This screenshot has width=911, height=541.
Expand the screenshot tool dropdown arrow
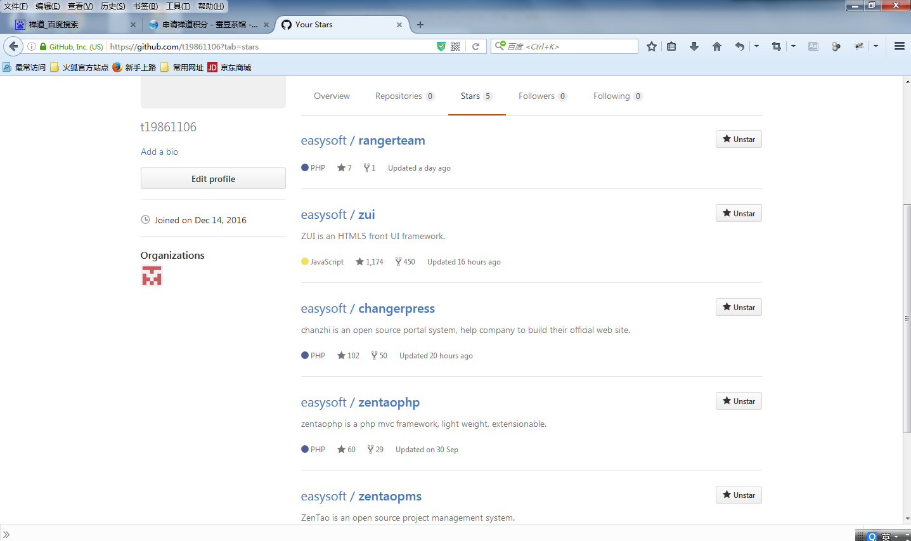pos(793,46)
